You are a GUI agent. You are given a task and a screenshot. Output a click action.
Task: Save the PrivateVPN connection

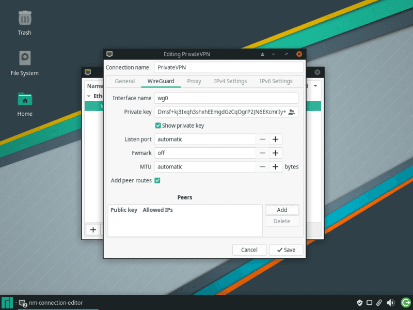pyautogui.click(x=286, y=250)
